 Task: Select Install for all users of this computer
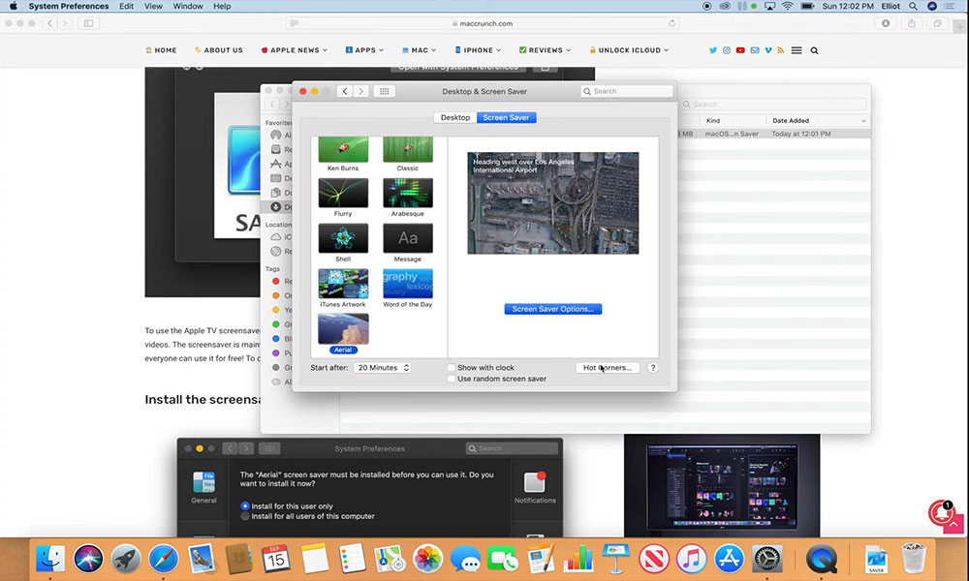245,516
